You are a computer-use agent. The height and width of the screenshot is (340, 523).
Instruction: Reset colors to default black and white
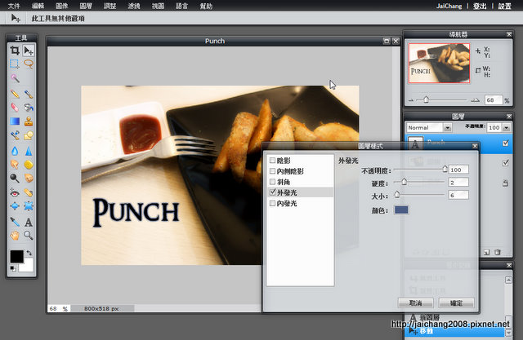pos(13,268)
